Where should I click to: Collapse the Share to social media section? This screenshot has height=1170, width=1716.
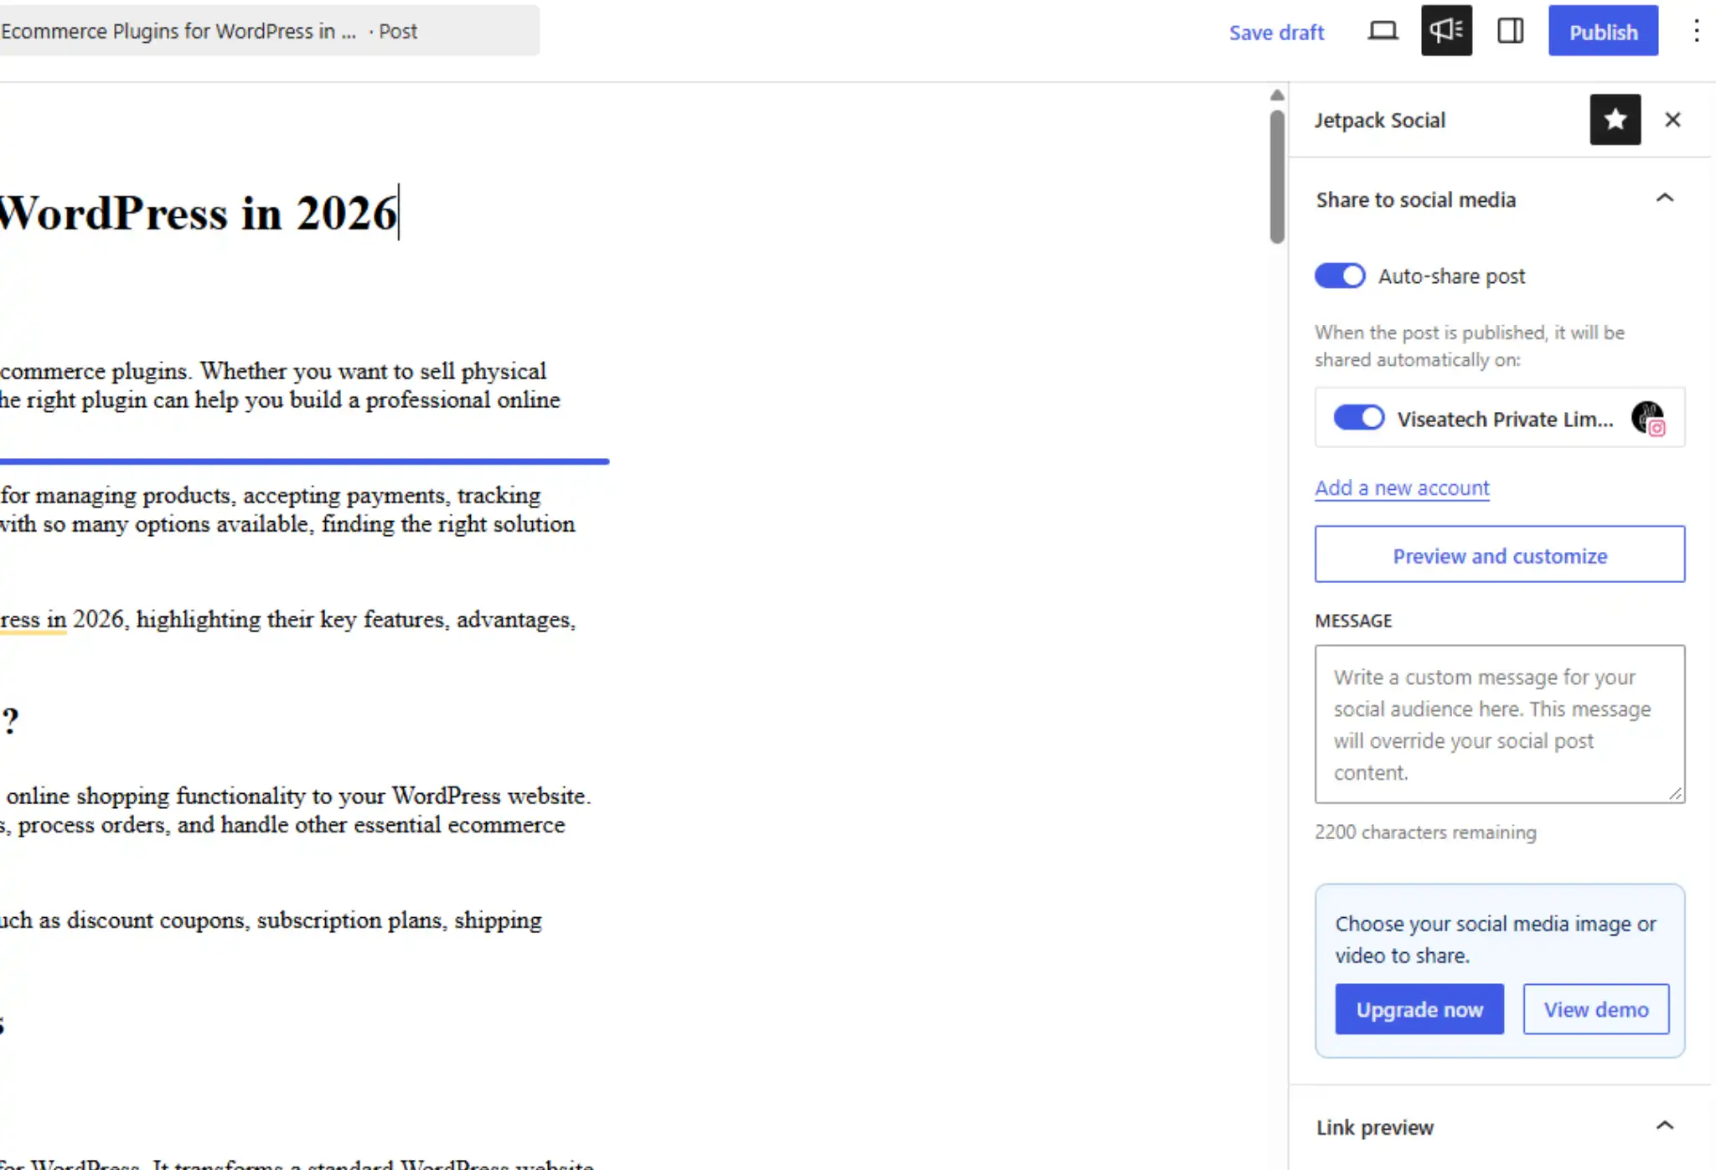click(1664, 198)
